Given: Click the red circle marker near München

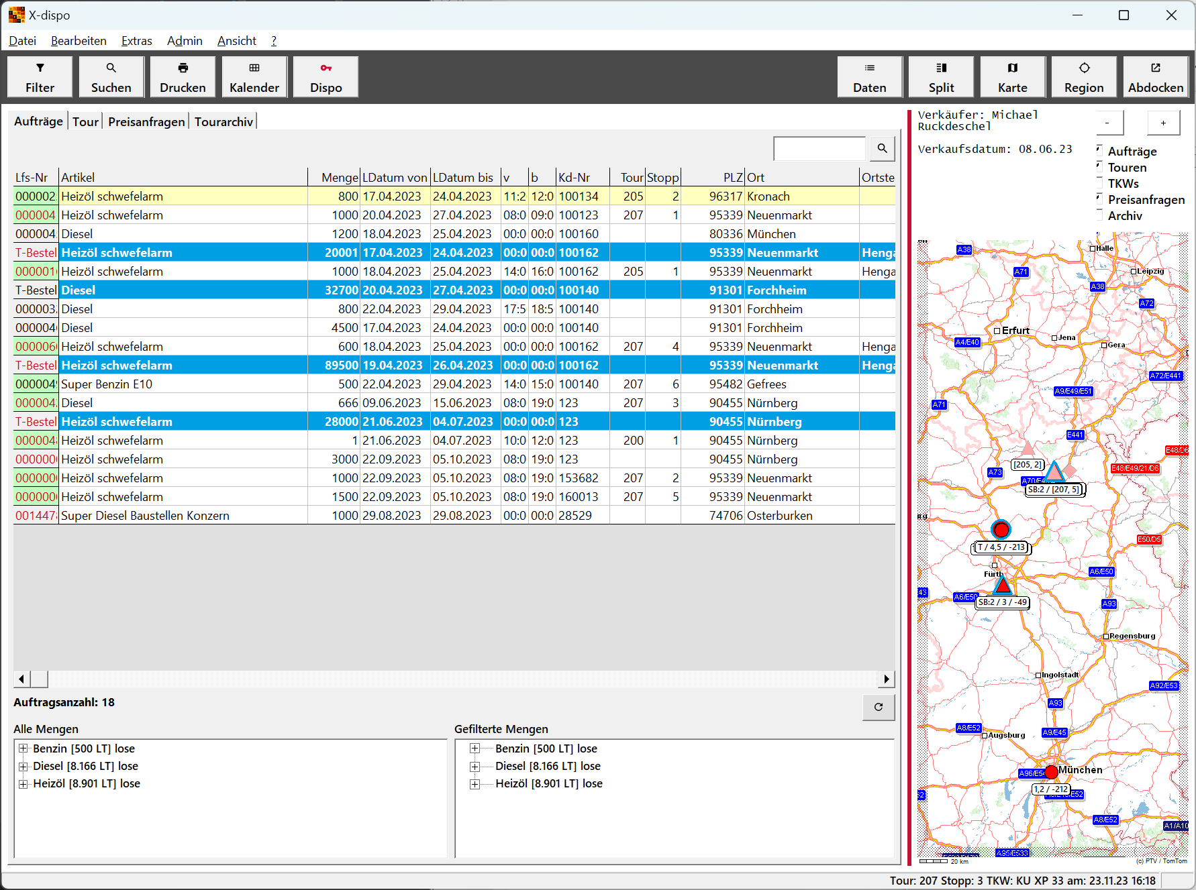Looking at the screenshot, I should (1052, 772).
